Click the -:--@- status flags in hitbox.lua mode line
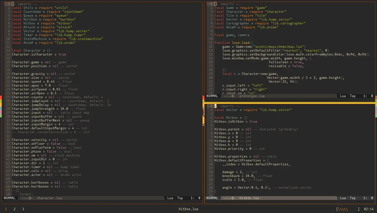 click(x=230, y=198)
